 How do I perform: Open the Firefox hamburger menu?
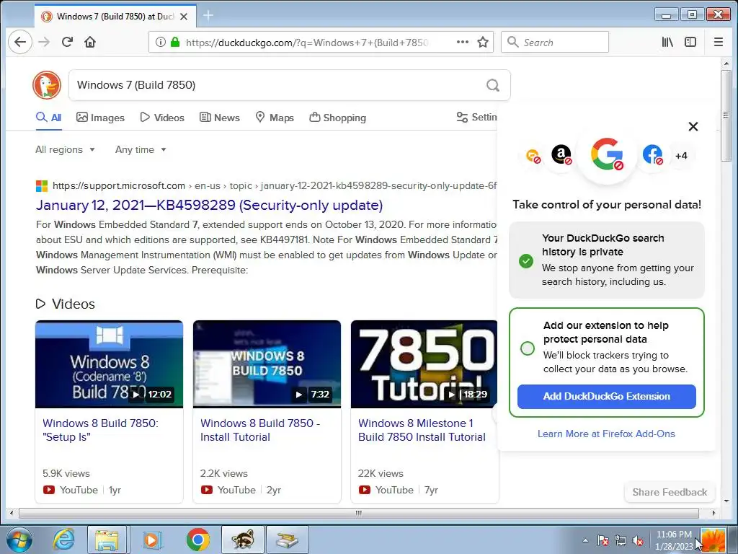pyautogui.click(x=718, y=42)
